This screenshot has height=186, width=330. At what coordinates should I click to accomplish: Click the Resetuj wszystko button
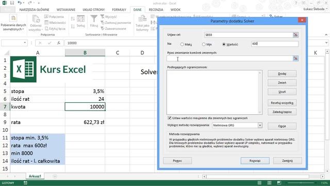pos(282,103)
